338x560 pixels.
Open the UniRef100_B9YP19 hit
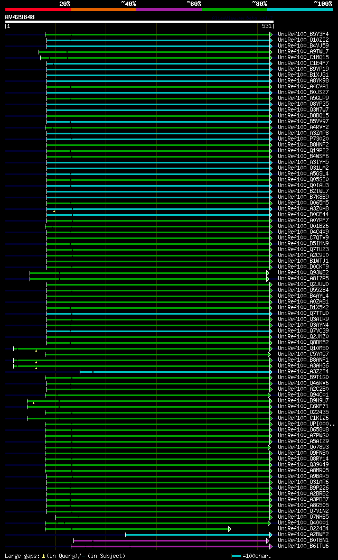click(x=304, y=69)
